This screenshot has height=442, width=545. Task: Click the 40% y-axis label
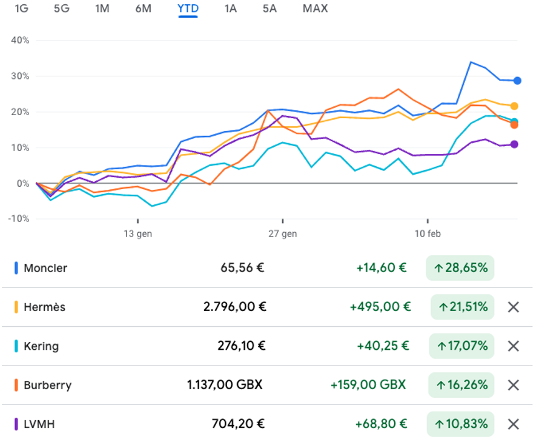[x=20, y=40]
